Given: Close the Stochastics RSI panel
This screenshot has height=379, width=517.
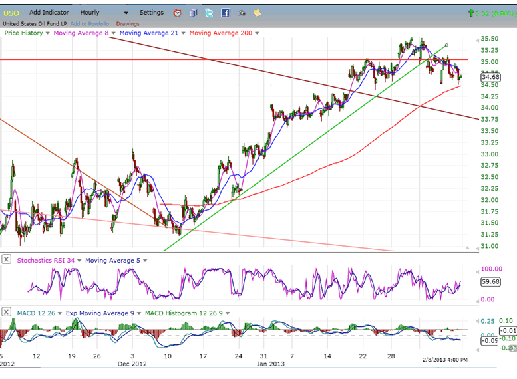Looking at the screenshot, I should 6,259.
